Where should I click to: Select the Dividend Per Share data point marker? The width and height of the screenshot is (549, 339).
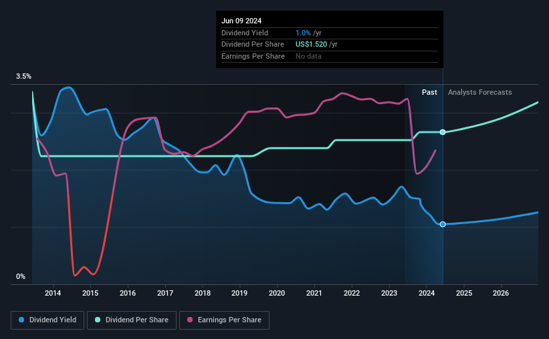(x=443, y=132)
